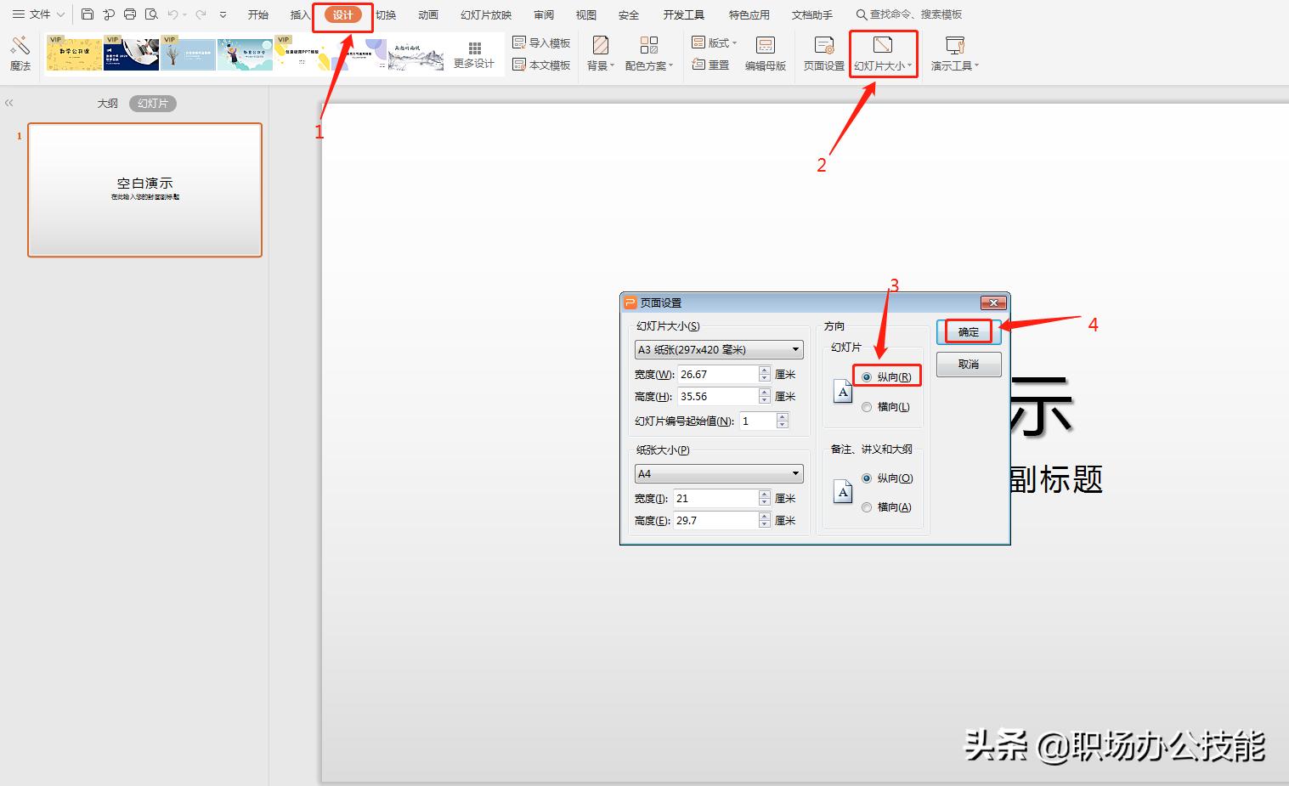The height and width of the screenshot is (786, 1289).
Task: Open the Magic (魔法) design tool
Action: (x=20, y=53)
